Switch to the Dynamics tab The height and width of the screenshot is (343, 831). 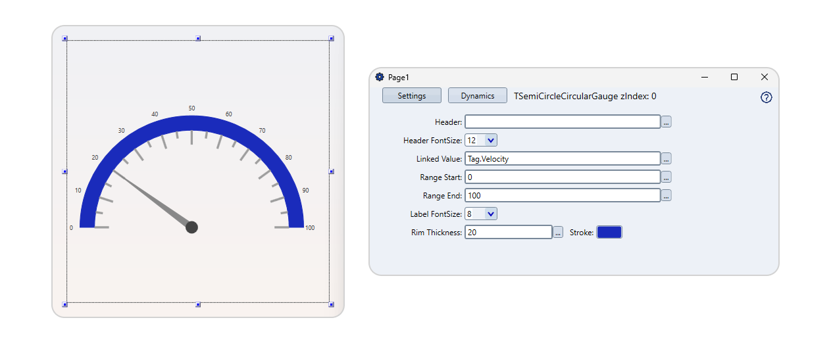(478, 95)
